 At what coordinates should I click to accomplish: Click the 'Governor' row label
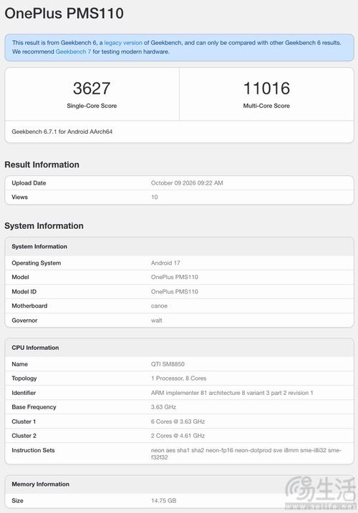24,321
